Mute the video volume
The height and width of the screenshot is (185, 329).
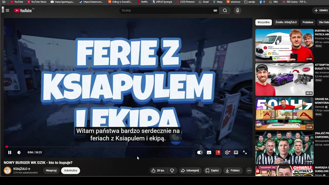coord(19,152)
